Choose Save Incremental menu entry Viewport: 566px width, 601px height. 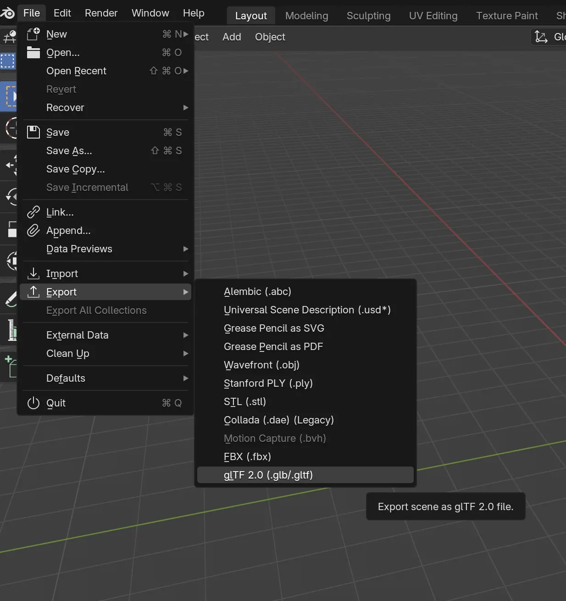(x=105, y=187)
